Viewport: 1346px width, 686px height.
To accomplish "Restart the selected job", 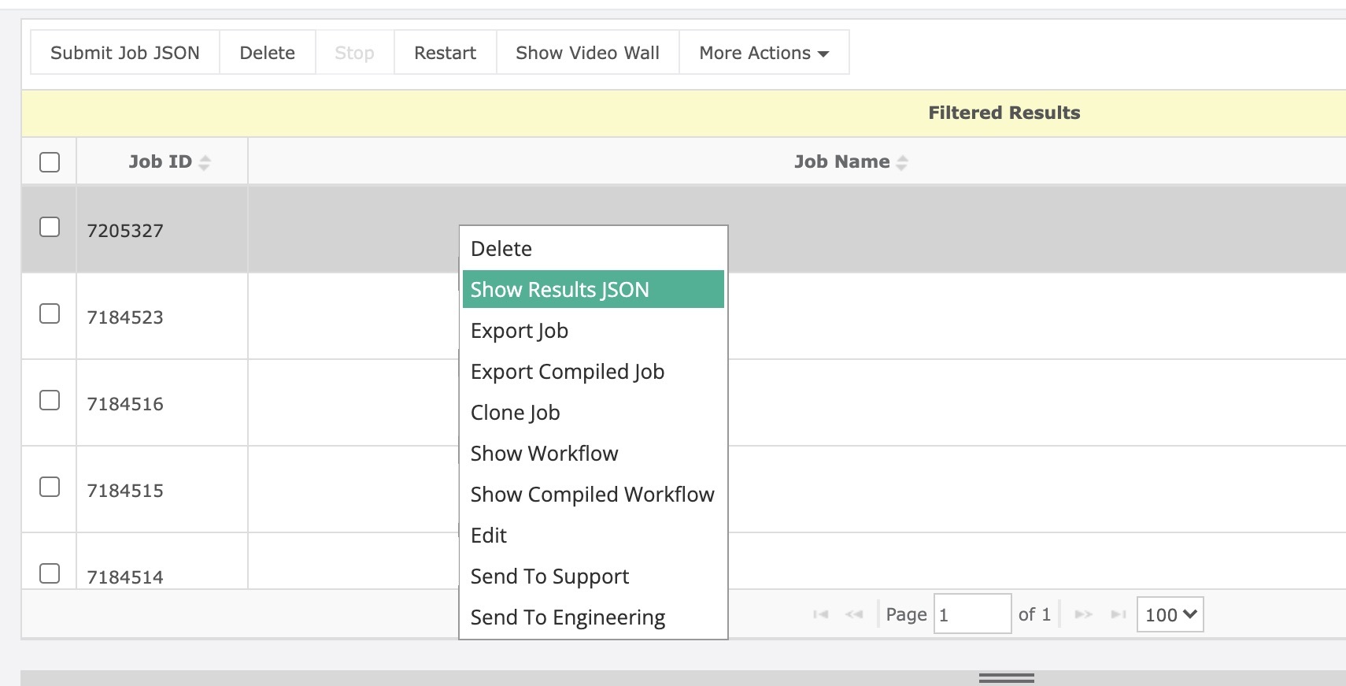I will (x=446, y=53).
